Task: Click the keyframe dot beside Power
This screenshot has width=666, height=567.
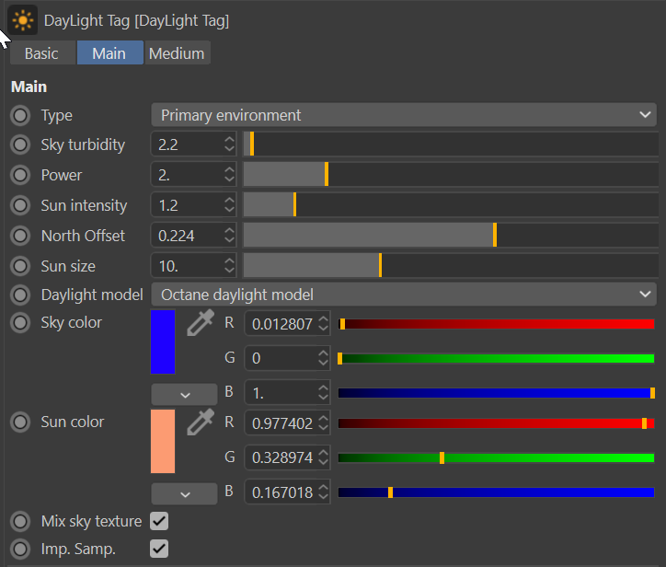Action: (x=20, y=175)
